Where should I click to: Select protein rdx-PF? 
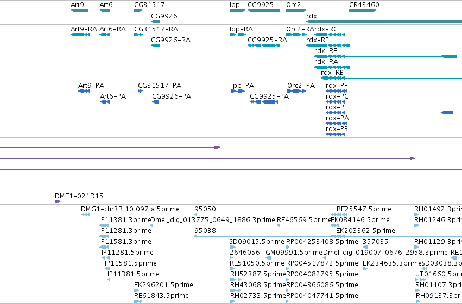[x=337, y=91]
